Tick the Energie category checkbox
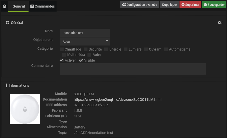This screenshot has width=227, height=138. pyautogui.click(x=106, y=49)
